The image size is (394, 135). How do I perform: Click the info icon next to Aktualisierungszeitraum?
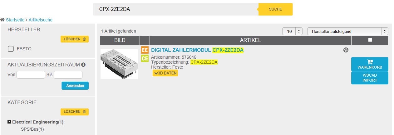pyautogui.click(x=83, y=65)
